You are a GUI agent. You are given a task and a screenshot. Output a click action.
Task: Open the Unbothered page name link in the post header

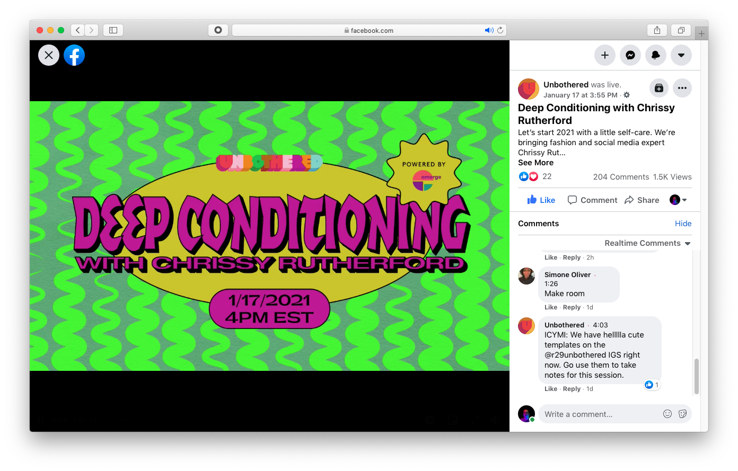pyautogui.click(x=566, y=85)
